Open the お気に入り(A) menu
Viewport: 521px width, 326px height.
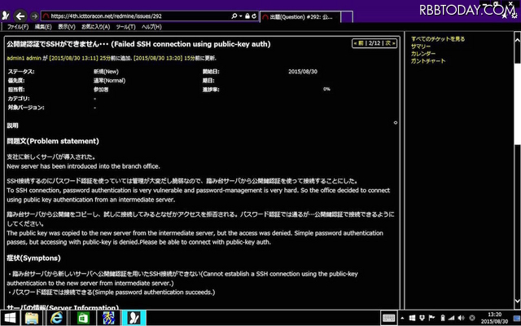click(x=96, y=27)
